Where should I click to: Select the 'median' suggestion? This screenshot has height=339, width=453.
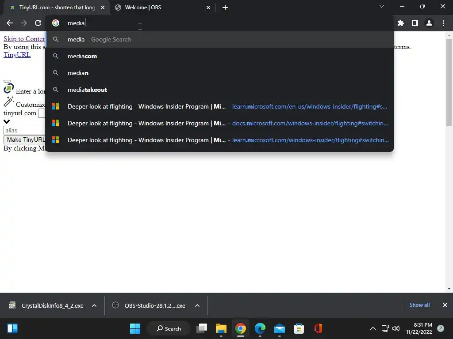[x=219, y=73]
